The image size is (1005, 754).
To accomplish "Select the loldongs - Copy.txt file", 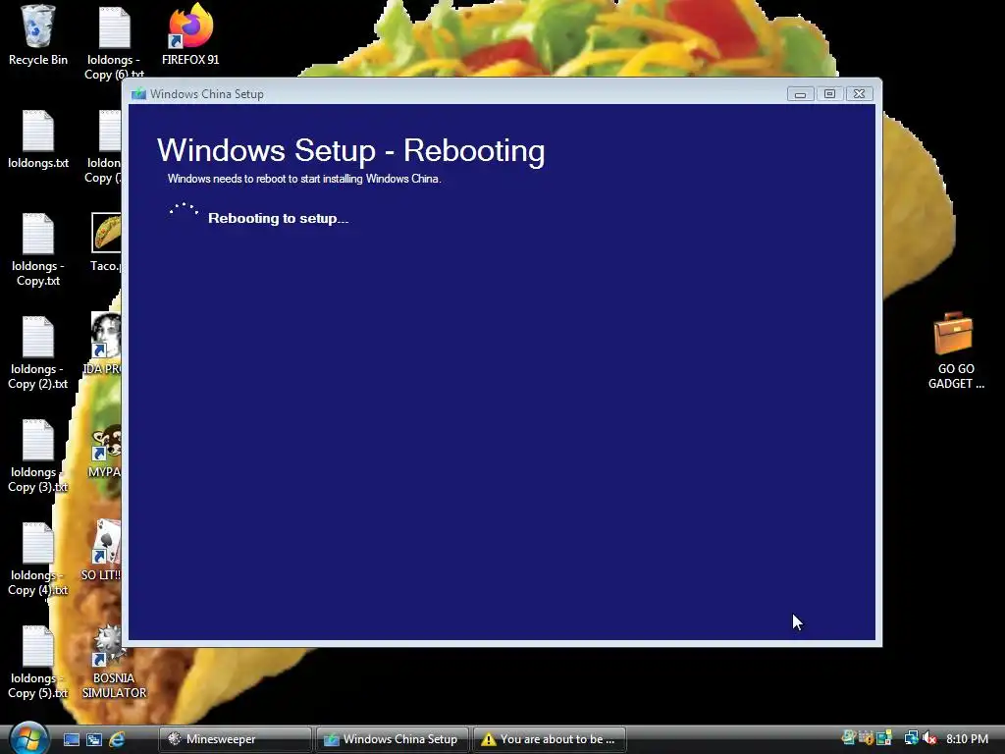I will coord(38,249).
